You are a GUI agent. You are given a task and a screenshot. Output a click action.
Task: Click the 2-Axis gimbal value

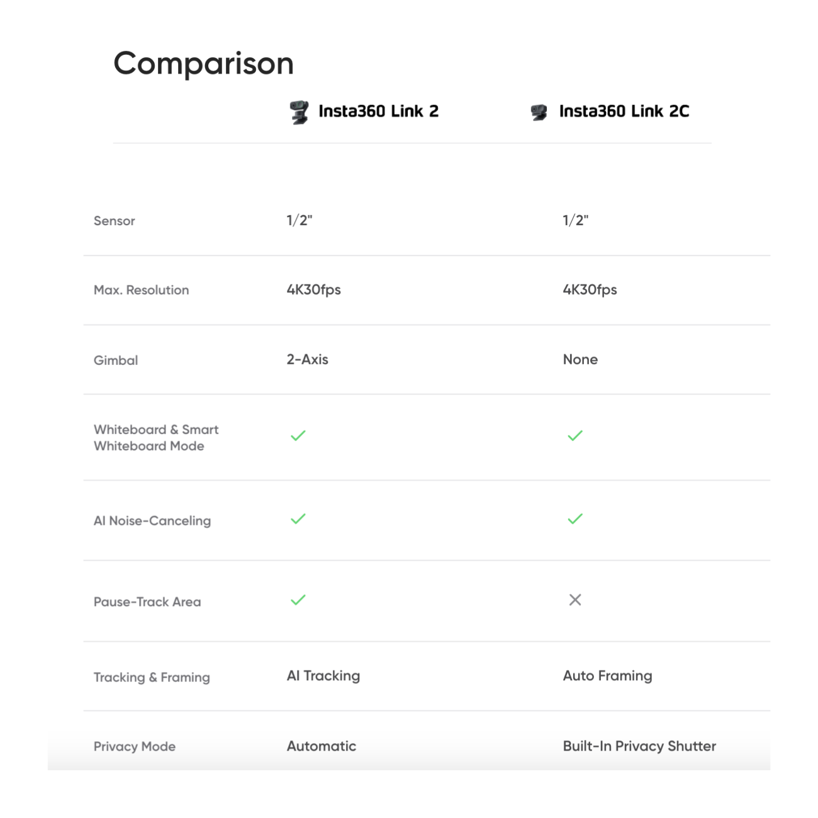pos(308,359)
